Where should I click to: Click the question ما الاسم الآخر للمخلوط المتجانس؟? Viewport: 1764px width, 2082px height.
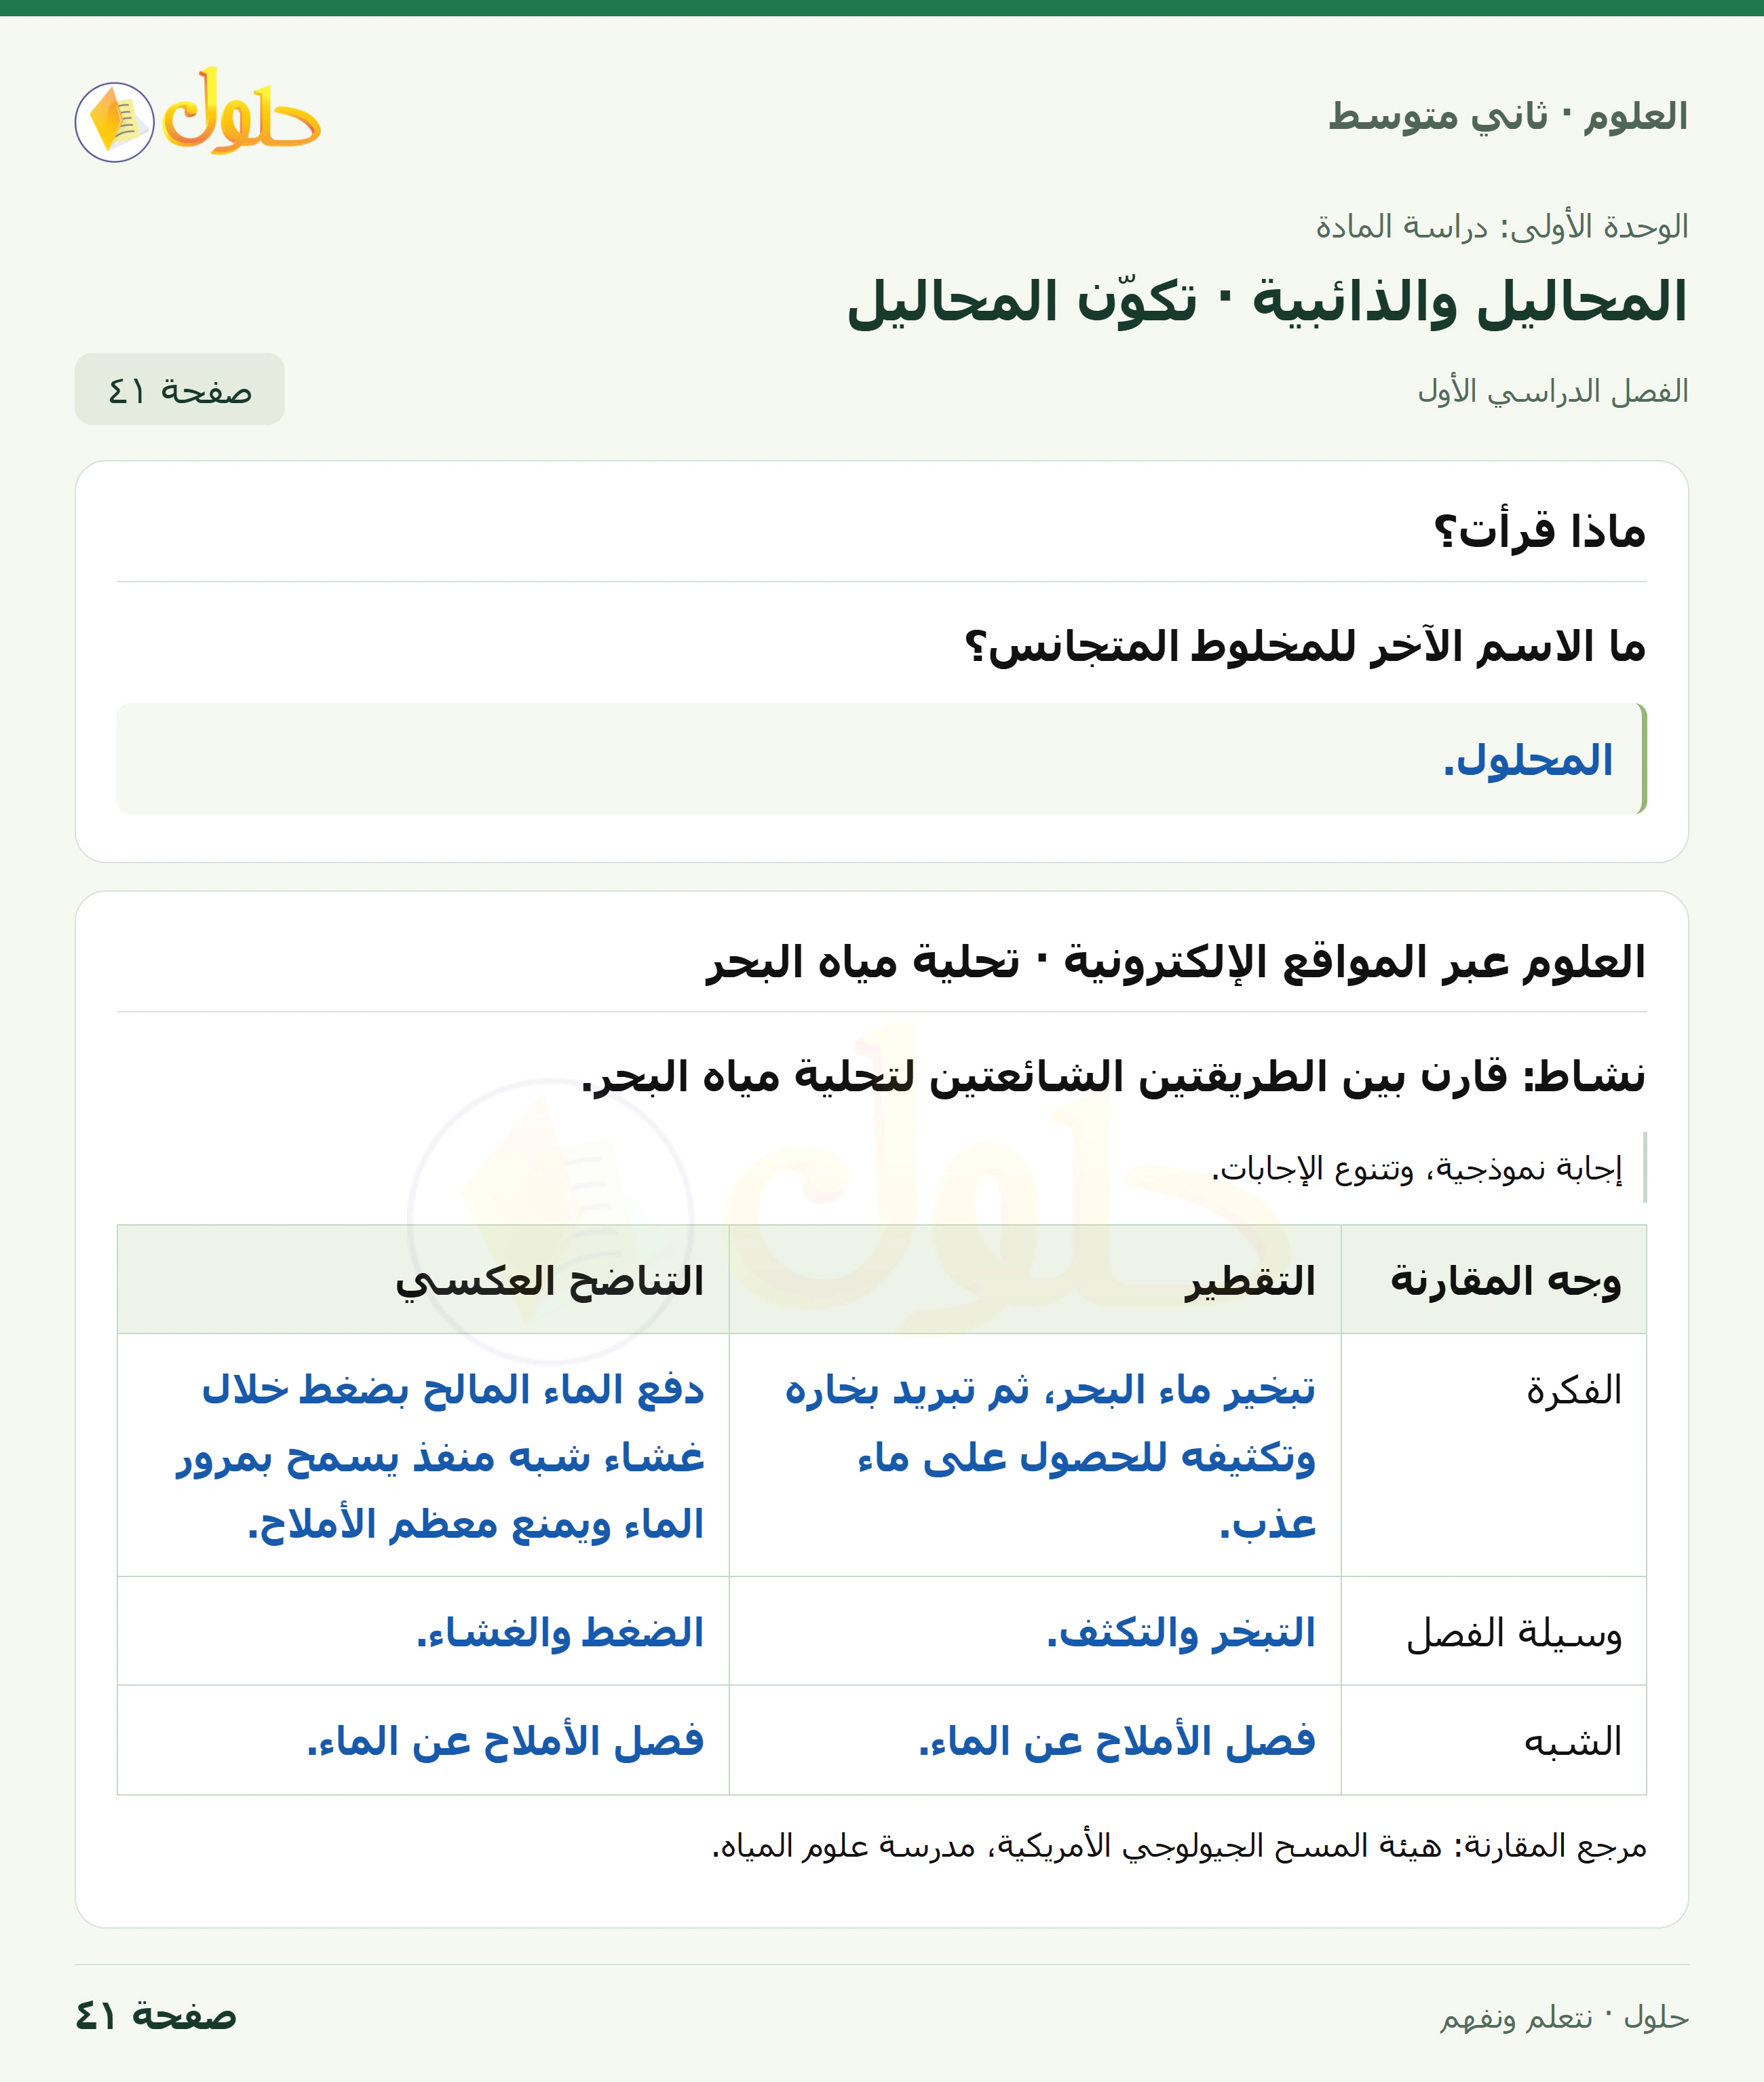pyautogui.click(x=1305, y=646)
